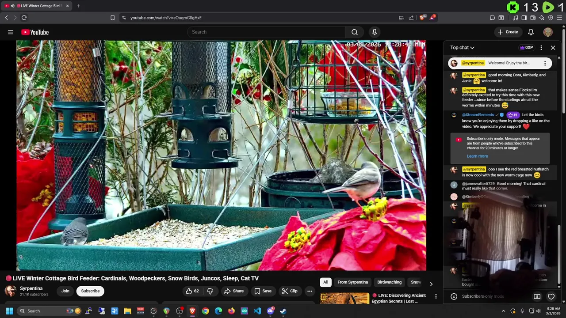The image size is (566, 318).
Task: Dislike the live stream video
Action: coord(210,291)
